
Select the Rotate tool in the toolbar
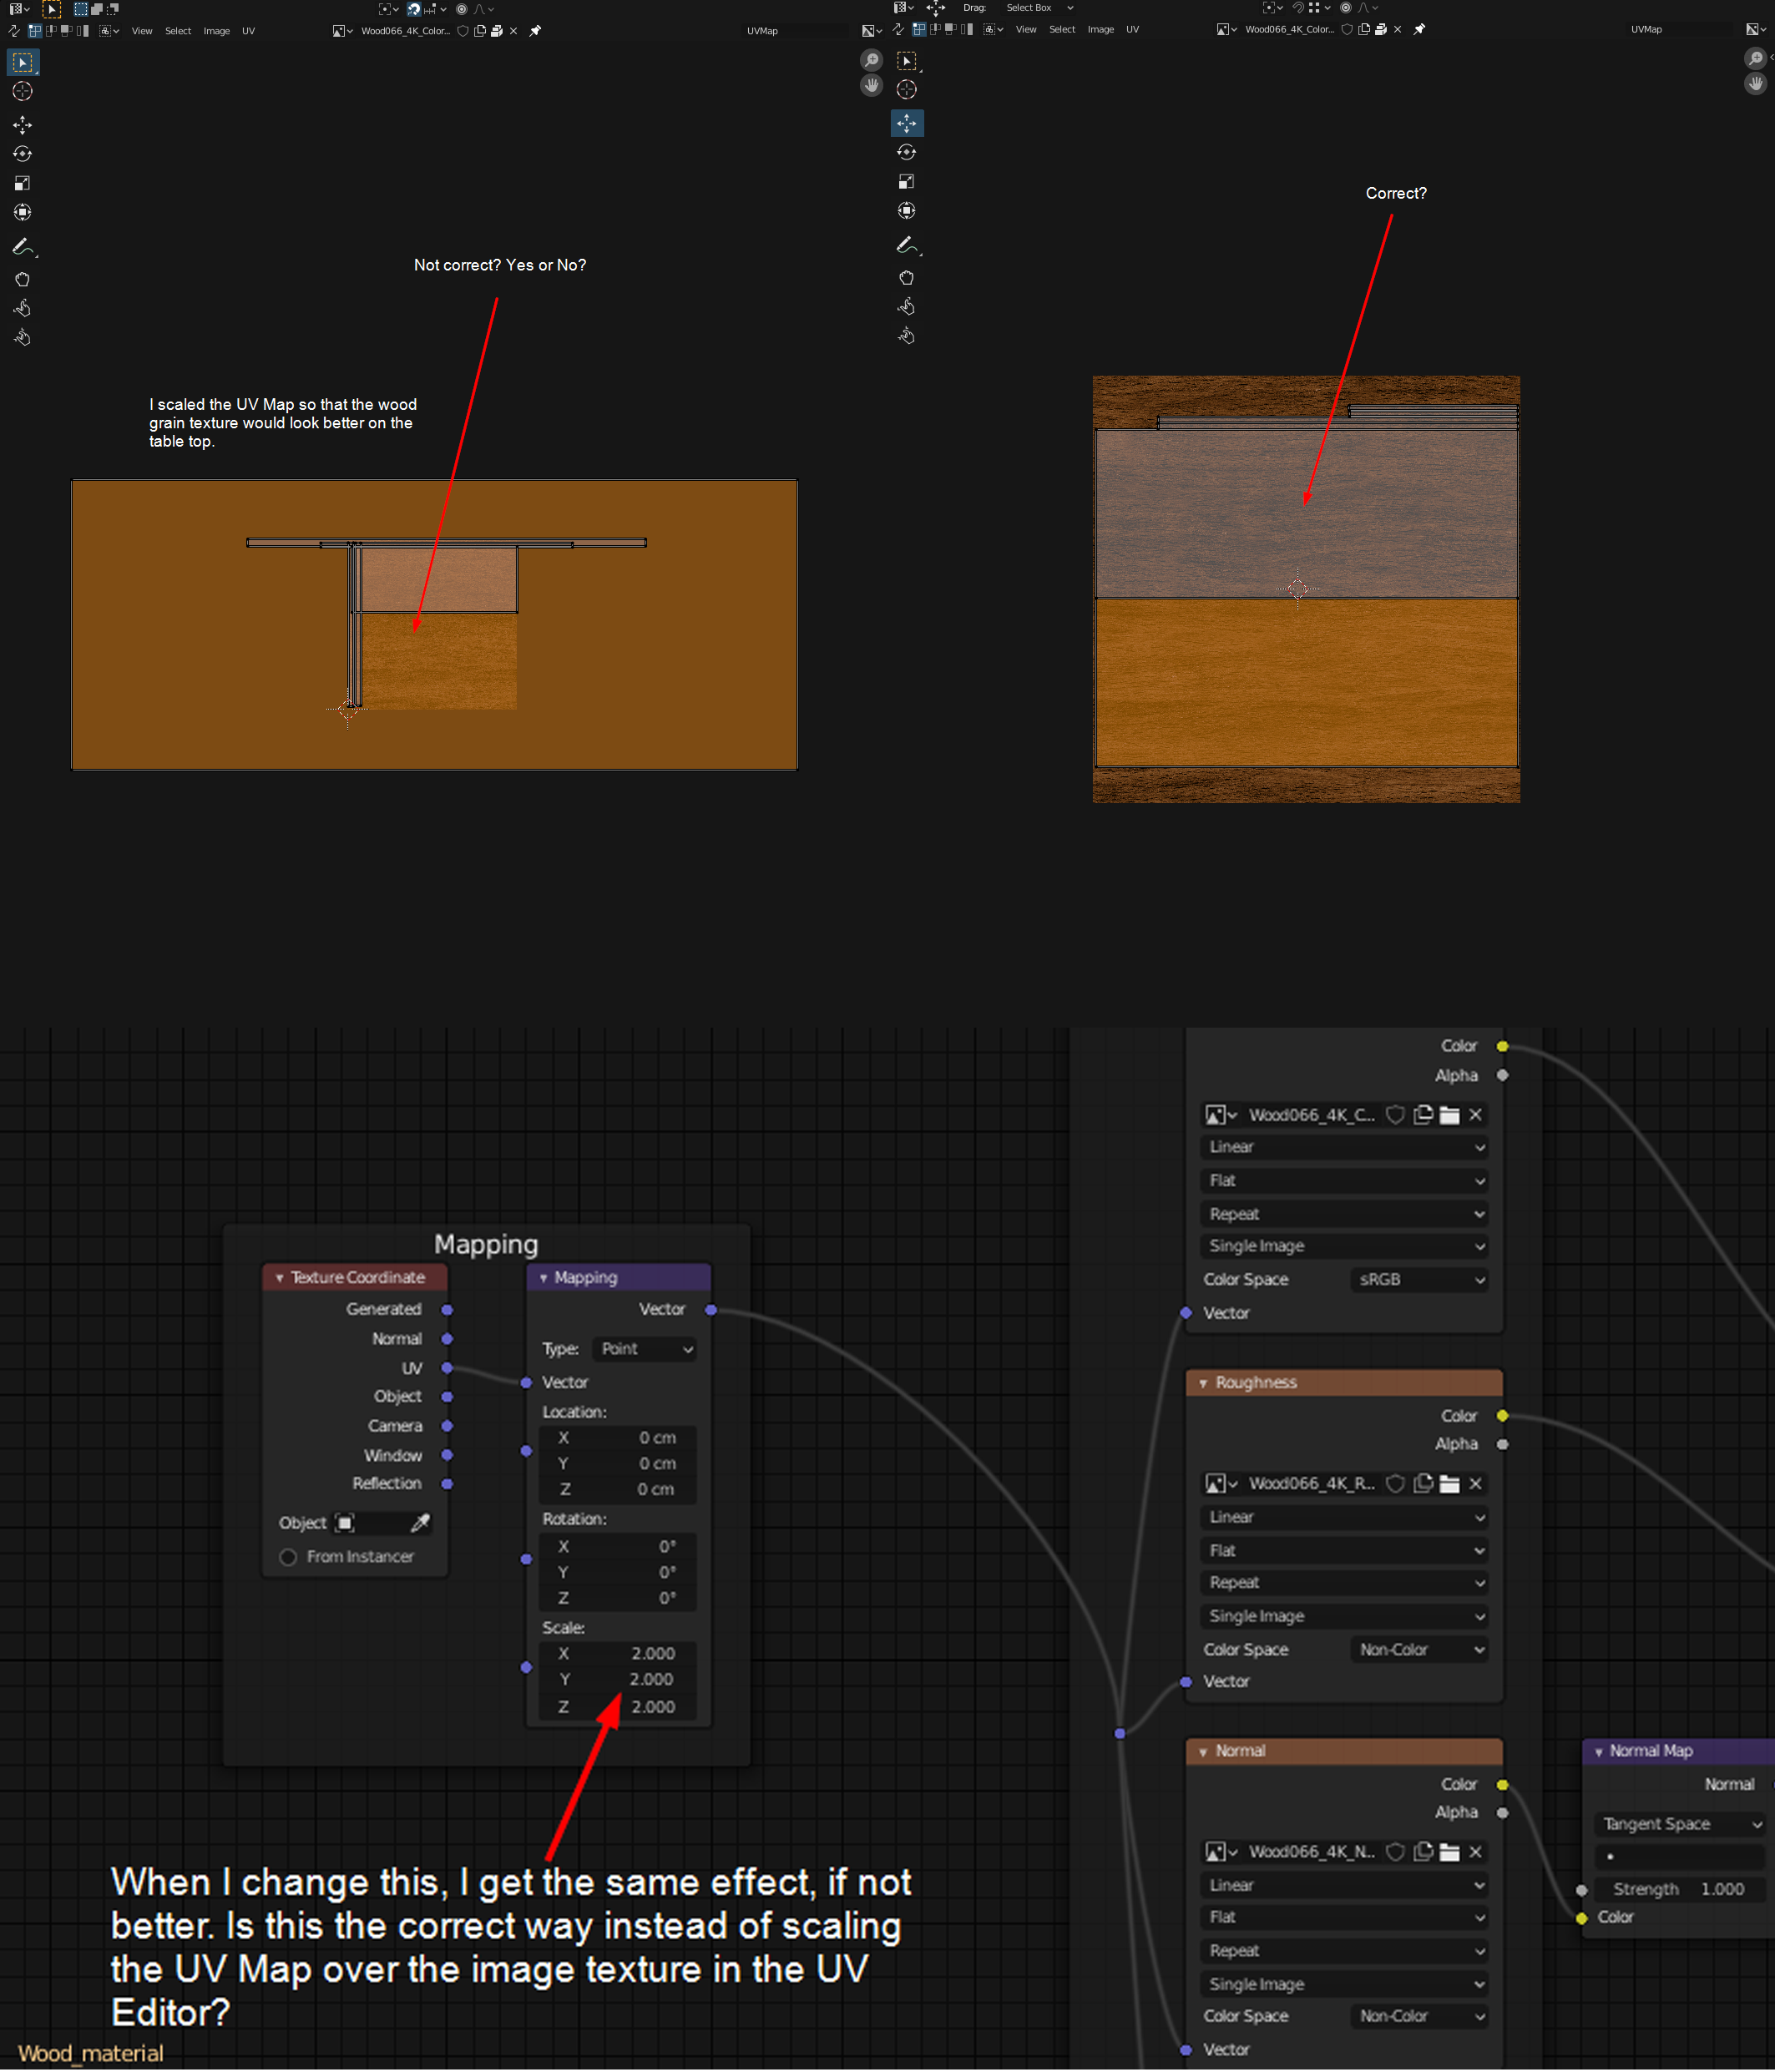[x=22, y=154]
